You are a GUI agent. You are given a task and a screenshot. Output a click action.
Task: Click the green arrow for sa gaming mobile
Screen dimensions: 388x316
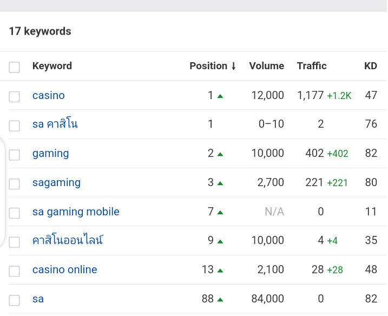click(220, 213)
